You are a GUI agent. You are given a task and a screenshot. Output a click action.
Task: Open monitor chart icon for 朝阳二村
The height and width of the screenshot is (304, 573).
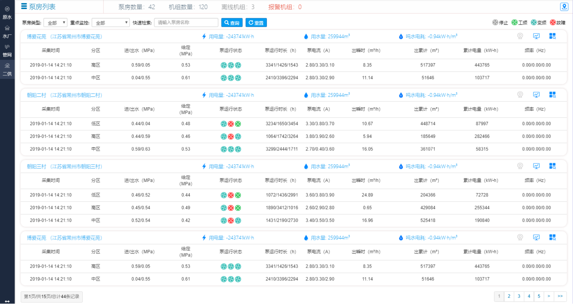pyautogui.click(x=536, y=95)
